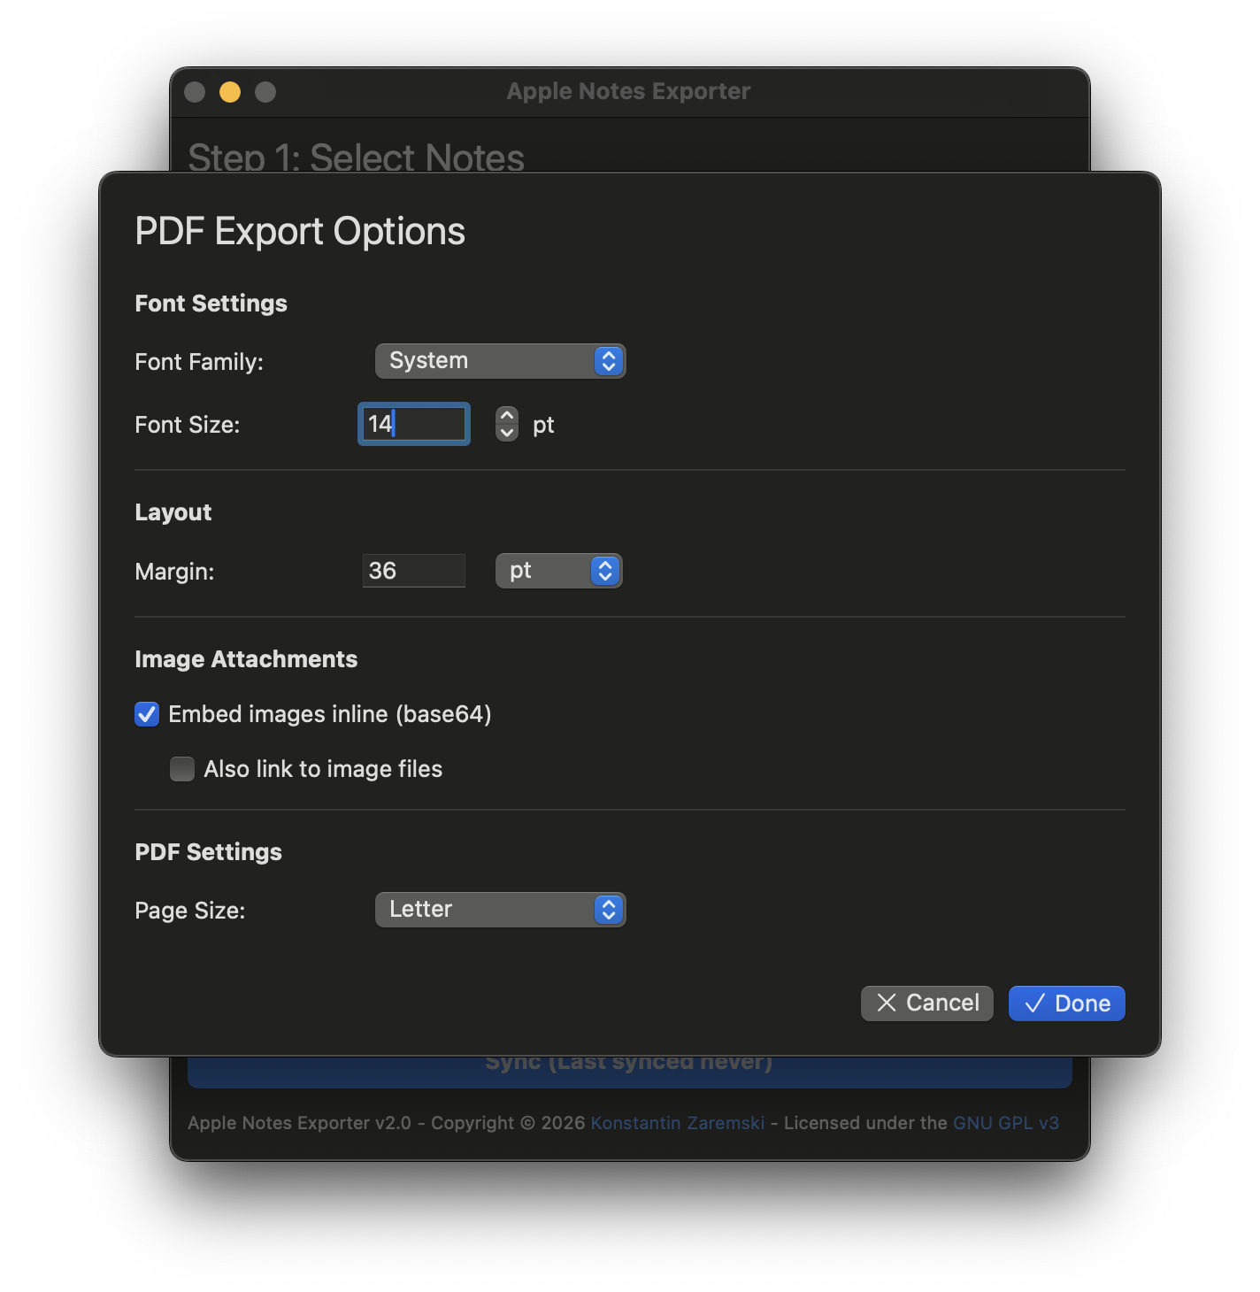The height and width of the screenshot is (1292, 1260).
Task: Click the Margin: label
Action: [174, 572]
